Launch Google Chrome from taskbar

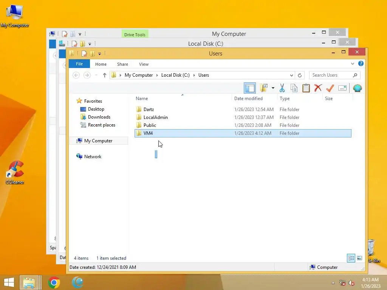[x=54, y=282]
